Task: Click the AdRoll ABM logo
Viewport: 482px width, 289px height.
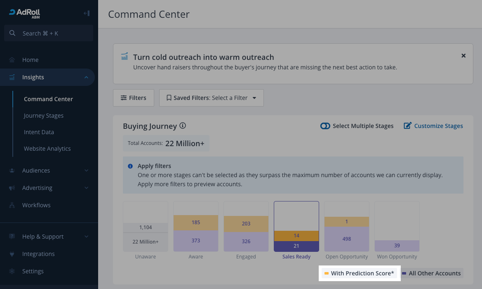Action: [x=24, y=13]
